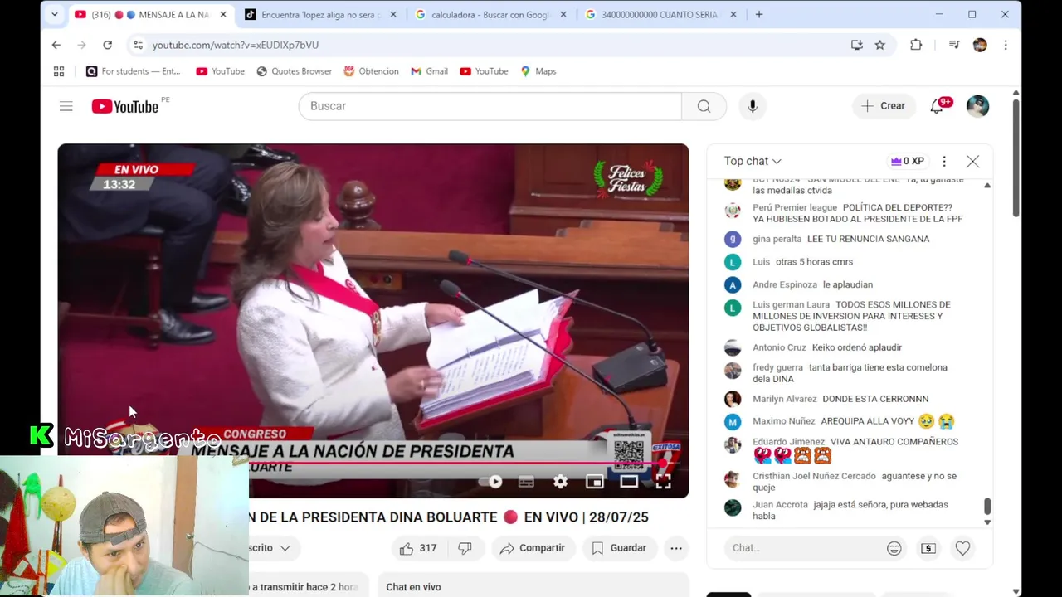
Task: Install or cast page icon in address bar
Action: [857, 45]
